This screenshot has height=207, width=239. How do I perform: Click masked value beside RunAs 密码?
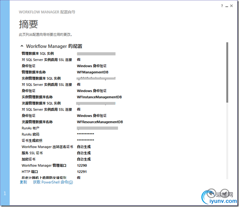(86, 134)
